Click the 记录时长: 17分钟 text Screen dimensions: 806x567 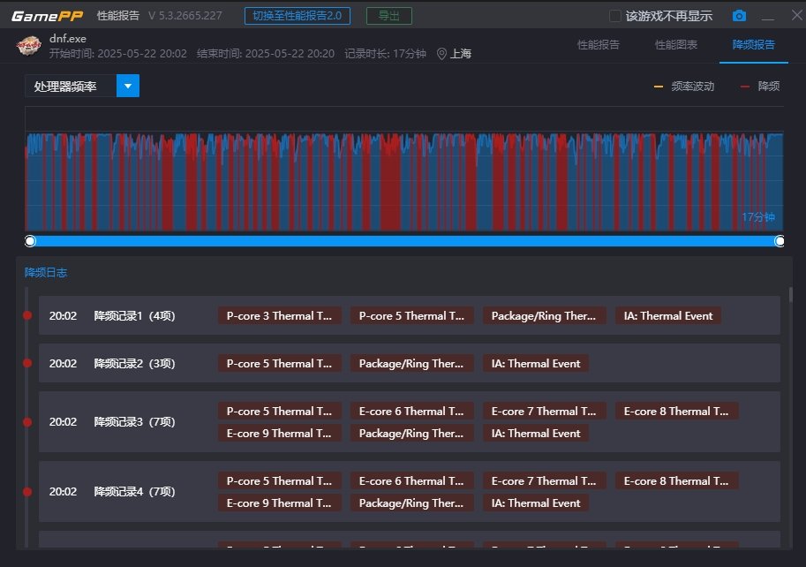pyautogui.click(x=385, y=54)
